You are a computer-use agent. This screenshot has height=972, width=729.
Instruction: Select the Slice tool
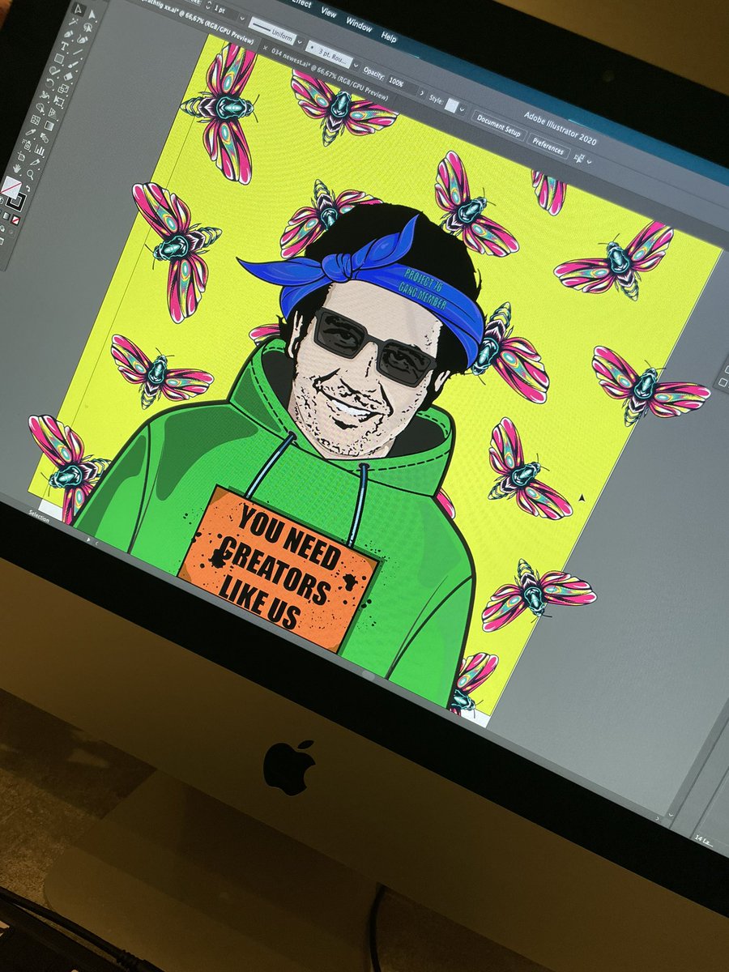pos(35,162)
